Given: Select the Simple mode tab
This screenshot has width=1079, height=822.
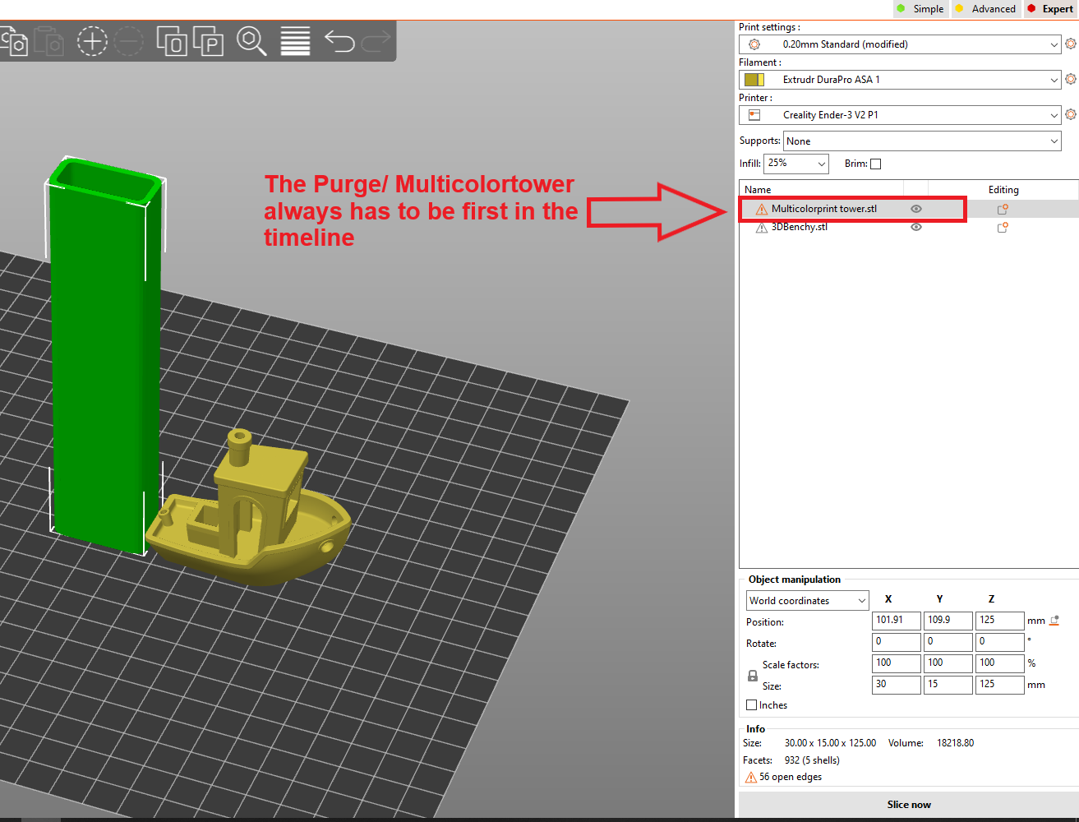Looking at the screenshot, I should pos(920,9).
